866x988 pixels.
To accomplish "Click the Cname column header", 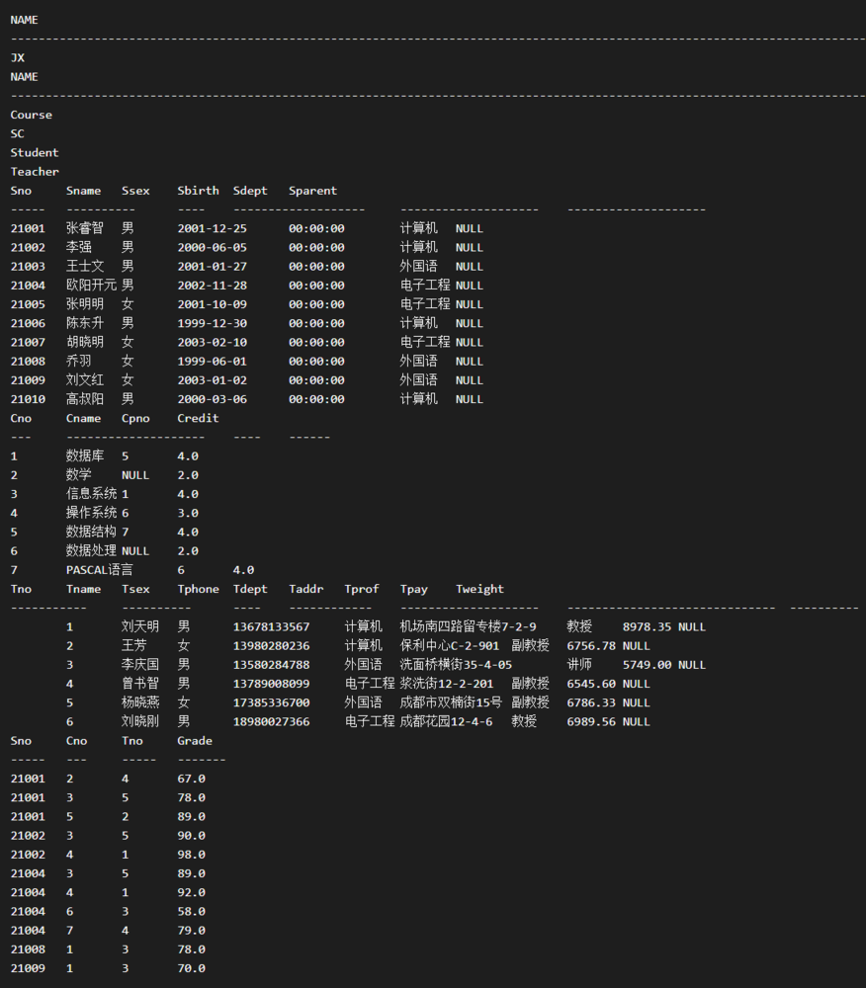I will 83,418.
